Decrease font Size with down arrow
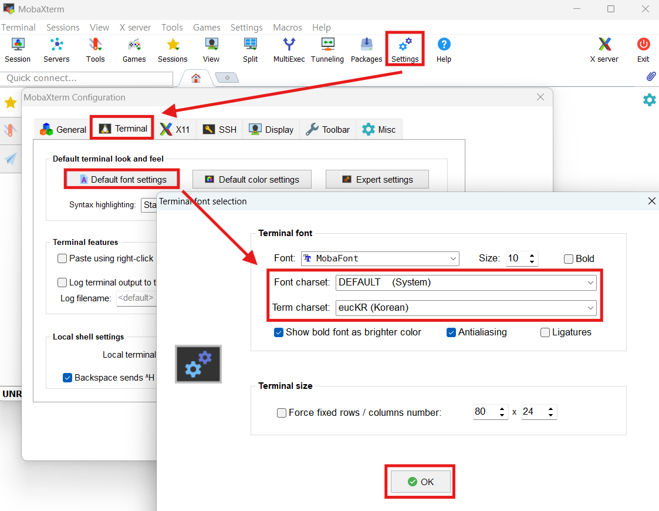 532,262
